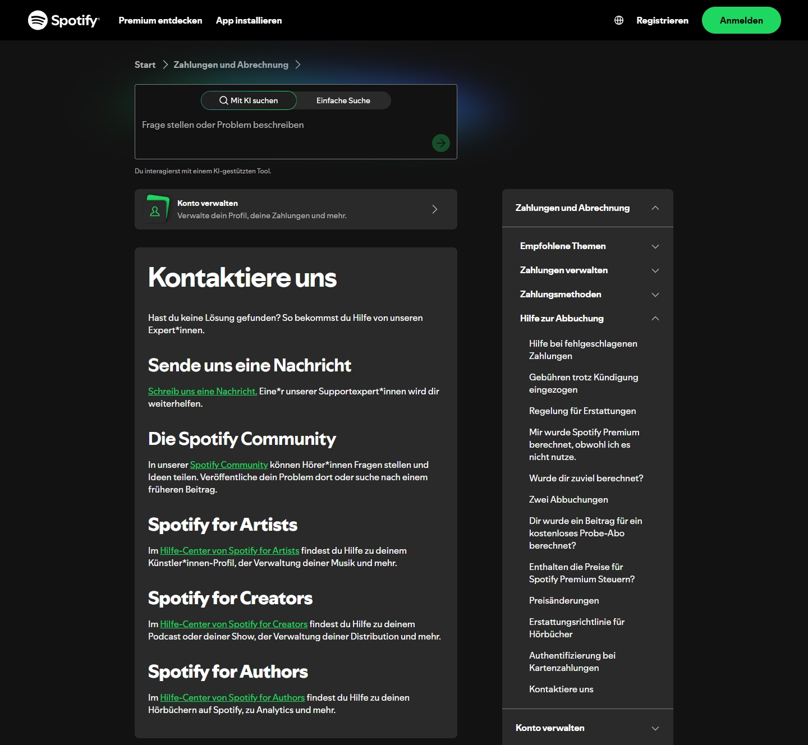Click the Spotify for Artists heading
Image resolution: width=808 pixels, height=745 pixels.
click(x=223, y=525)
